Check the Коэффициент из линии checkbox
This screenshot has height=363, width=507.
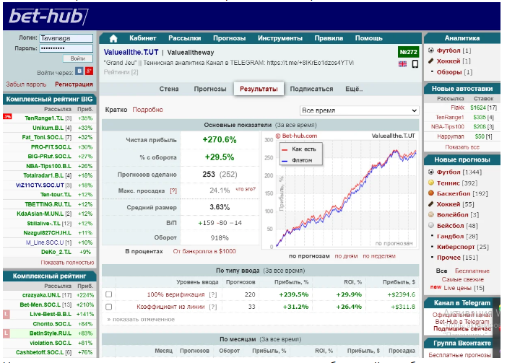coord(108,306)
